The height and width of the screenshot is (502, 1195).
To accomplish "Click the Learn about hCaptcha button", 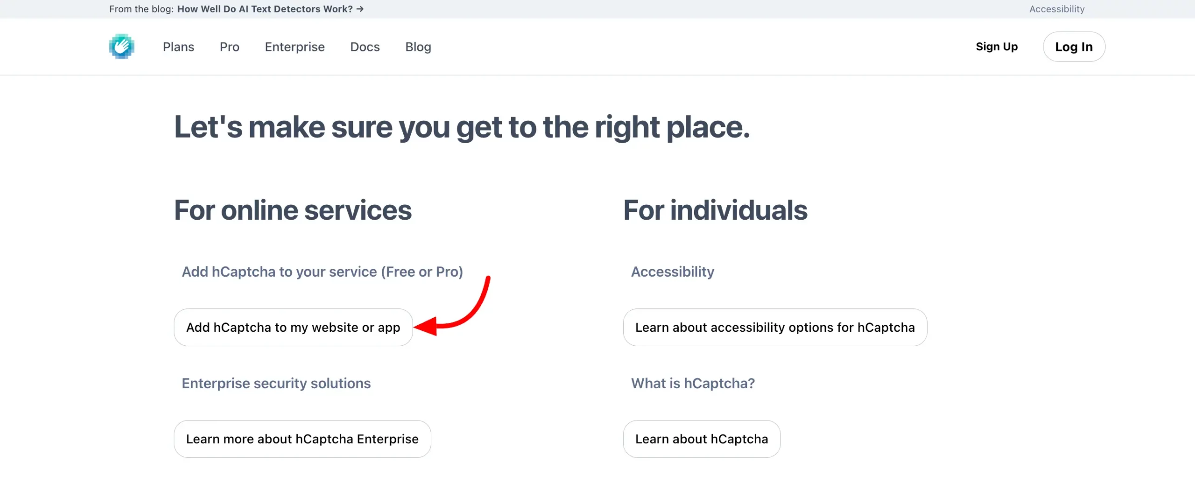I will tap(701, 439).
